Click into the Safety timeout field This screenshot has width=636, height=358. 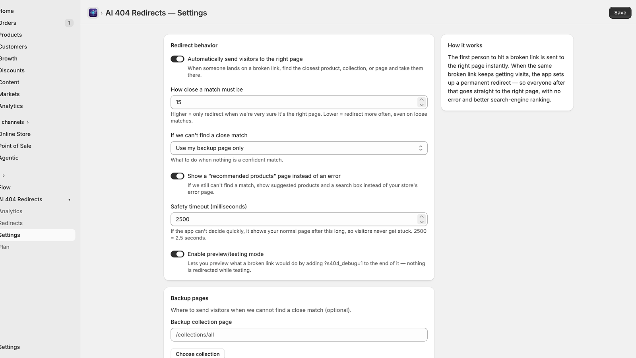click(294, 219)
